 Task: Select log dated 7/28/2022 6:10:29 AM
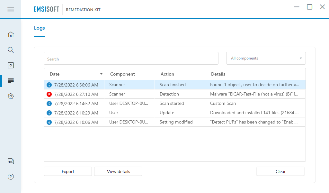click(76, 113)
